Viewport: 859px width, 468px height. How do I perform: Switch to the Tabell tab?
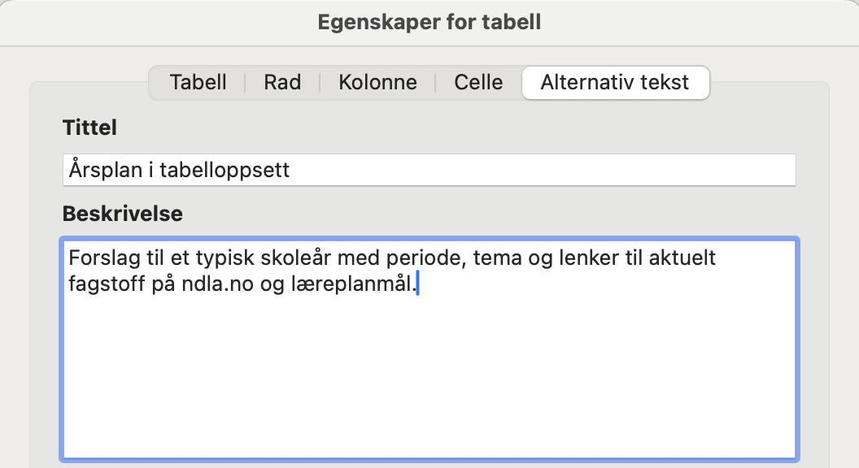coord(198,82)
